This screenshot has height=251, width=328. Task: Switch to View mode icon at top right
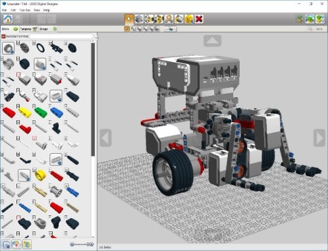[x=310, y=19]
